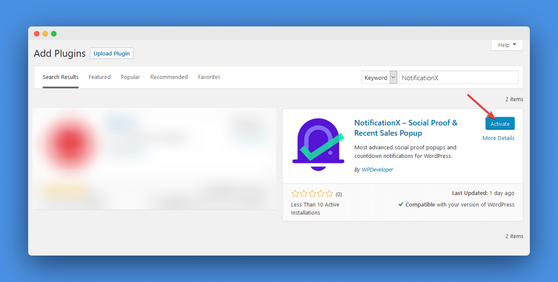Viewport: 558px width, 282px height.
Task: Click the 'Add Plugins' heading
Action: (x=60, y=53)
